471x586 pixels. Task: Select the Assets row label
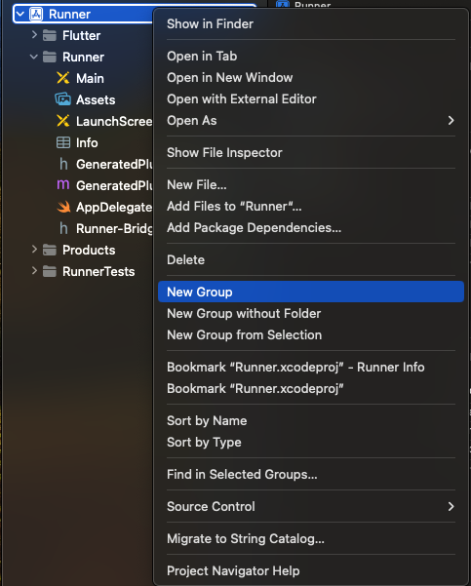(96, 99)
